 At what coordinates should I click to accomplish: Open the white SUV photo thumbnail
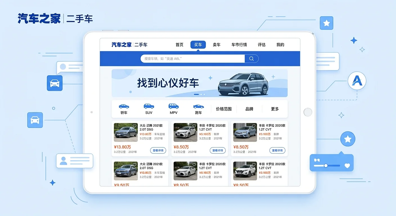click(245, 171)
